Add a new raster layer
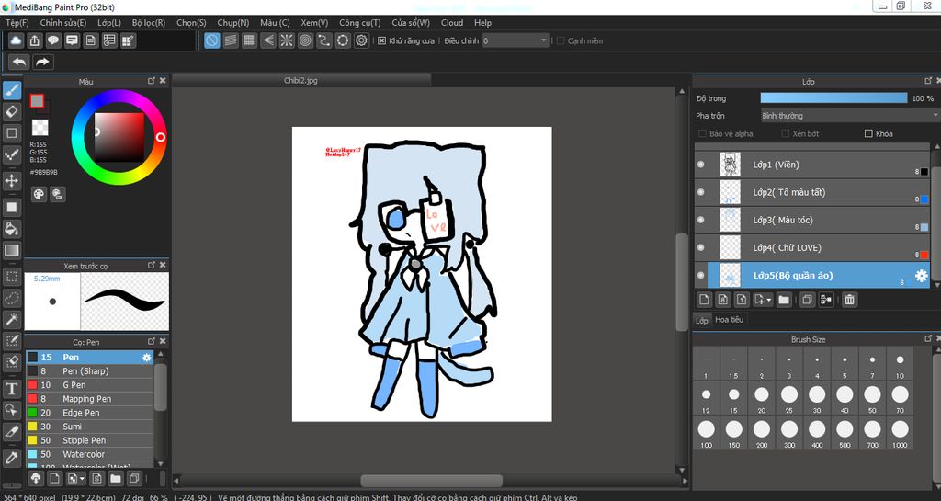The width and height of the screenshot is (941, 501). pyautogui.click(x=704, y=300)
